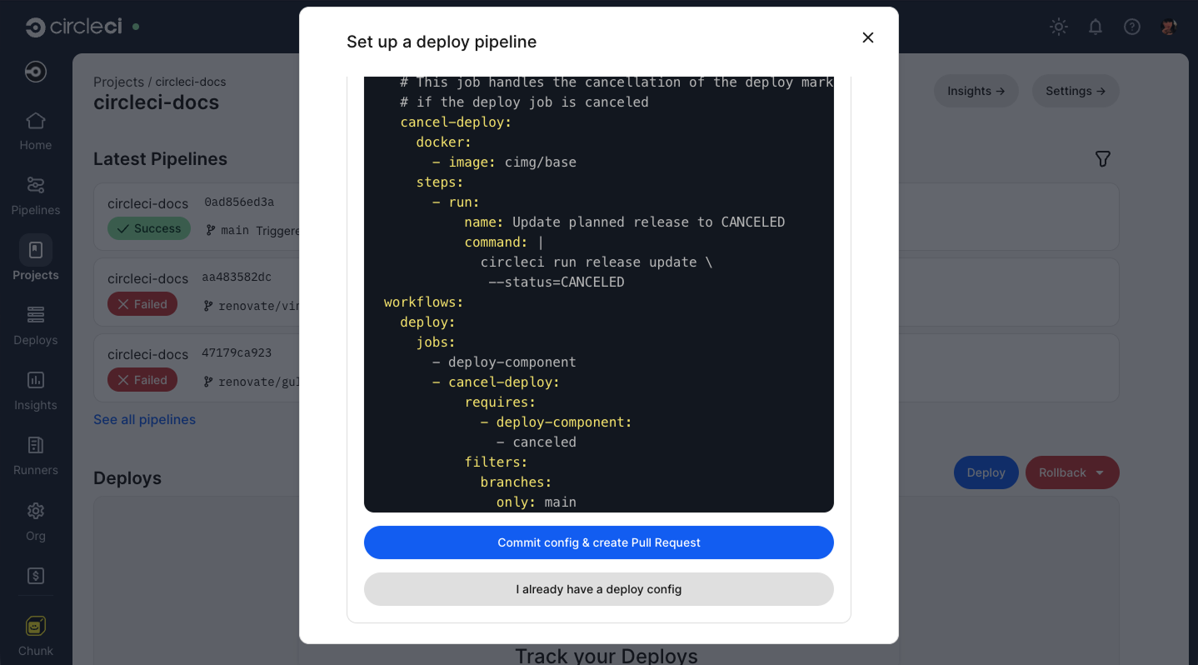The width and height of the screenshot is (1198, 665).
Task: Open notifications with the bell icon
Action: pyautogui.click(x=1095, y=27)
